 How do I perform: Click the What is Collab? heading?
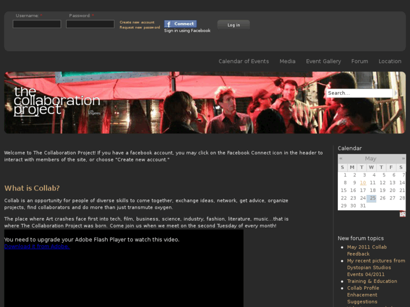click(x=32, y=188)
